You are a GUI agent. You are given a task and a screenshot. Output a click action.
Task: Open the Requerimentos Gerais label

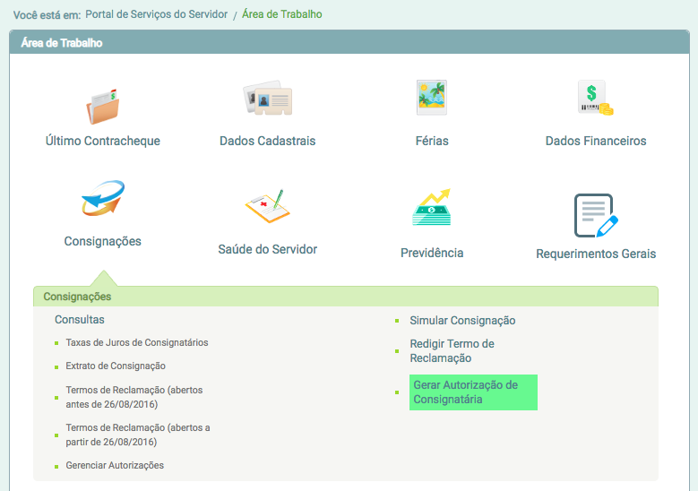(596, 254)
